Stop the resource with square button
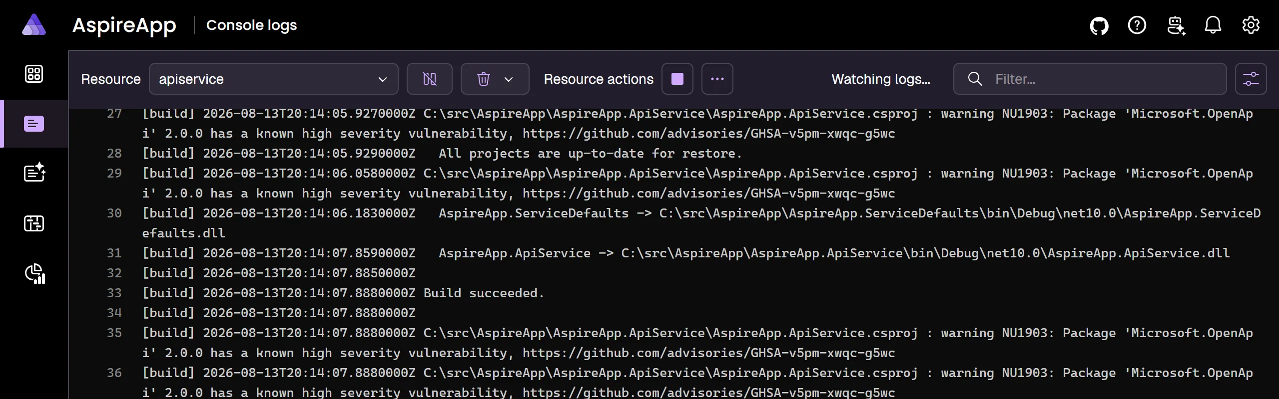 [677, 79]
